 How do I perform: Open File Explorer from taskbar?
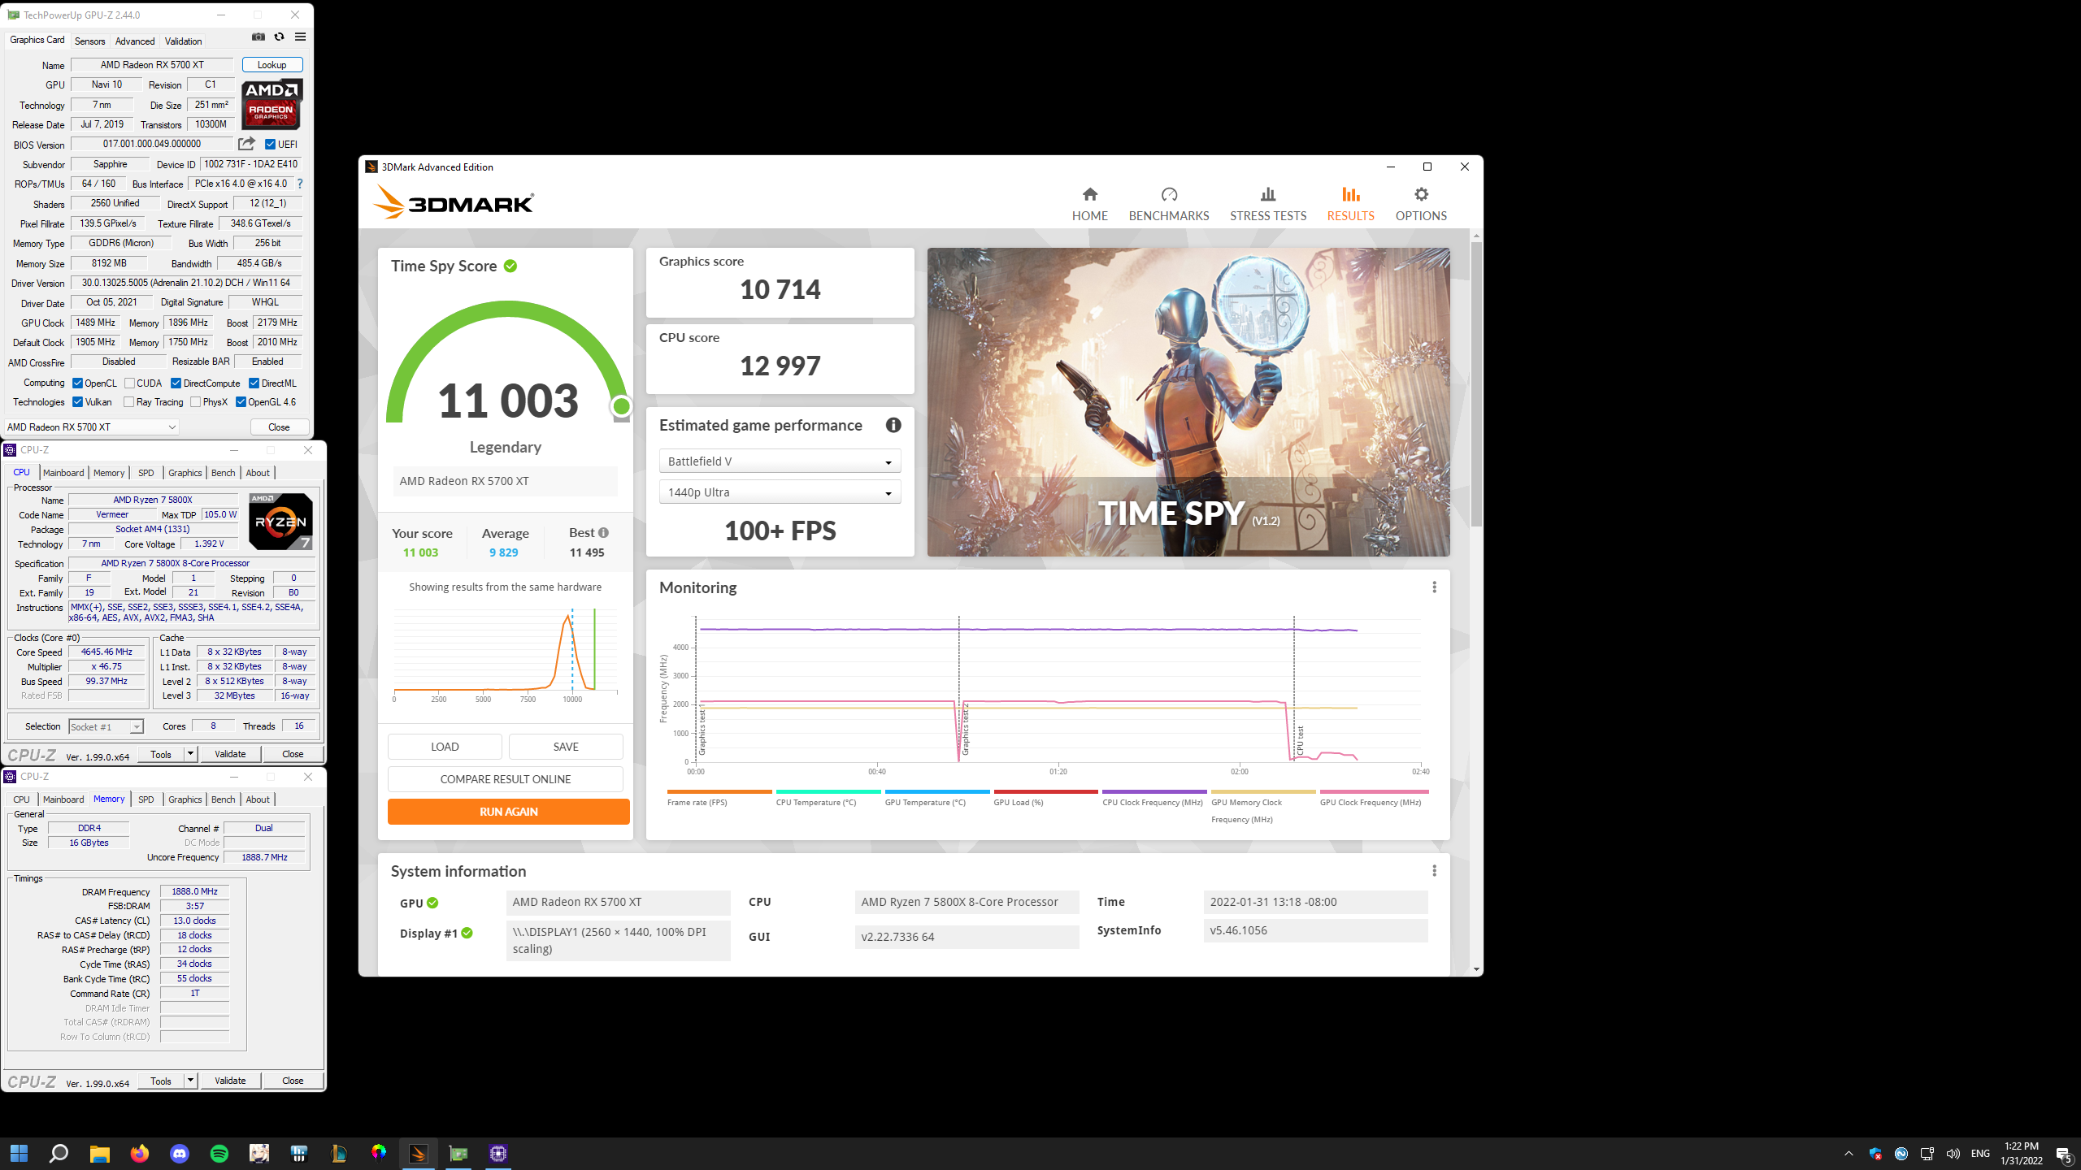click(x=99, y=1153)
